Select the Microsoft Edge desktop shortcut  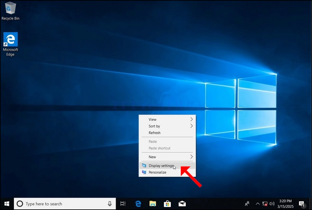tap(10, 44)
